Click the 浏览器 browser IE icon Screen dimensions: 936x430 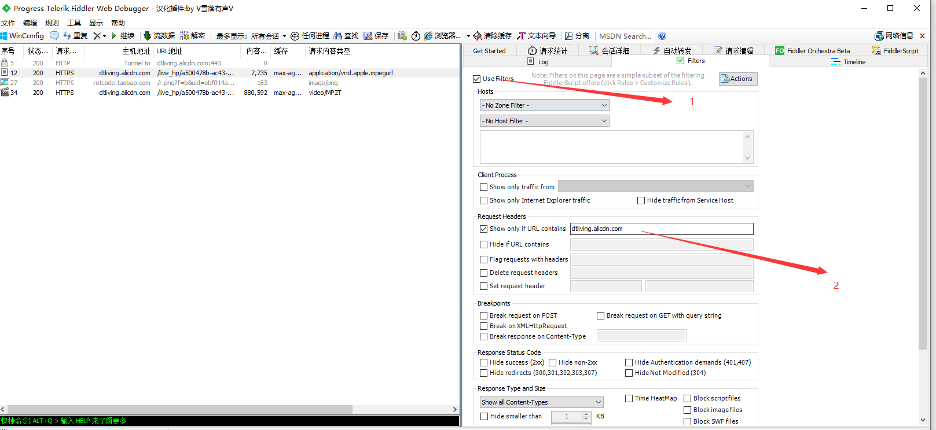428,36
